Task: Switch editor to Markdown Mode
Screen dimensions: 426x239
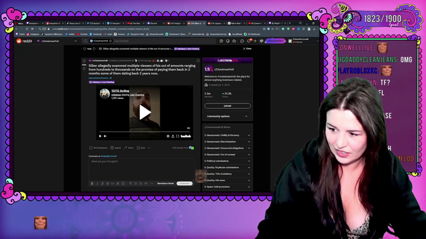Action: 166,184
